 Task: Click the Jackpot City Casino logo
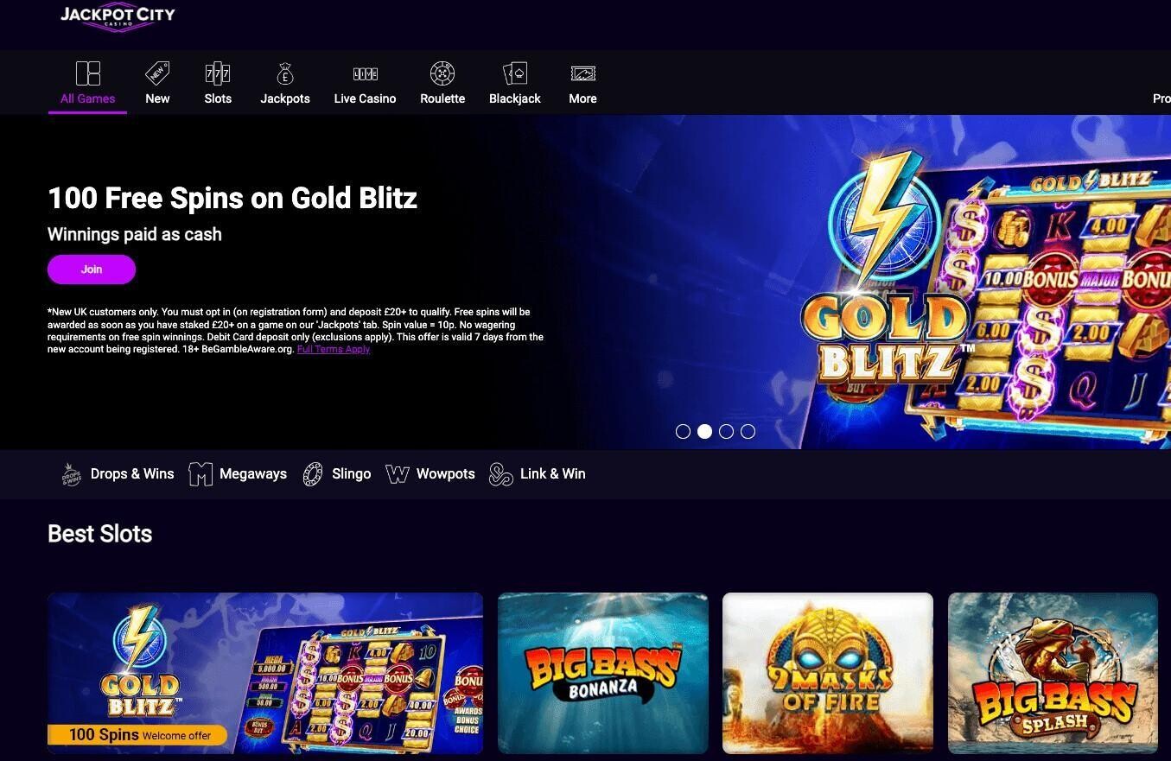tap(118, 16)
